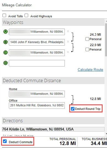Click the Calculate Route link

(x=90, y=70)
